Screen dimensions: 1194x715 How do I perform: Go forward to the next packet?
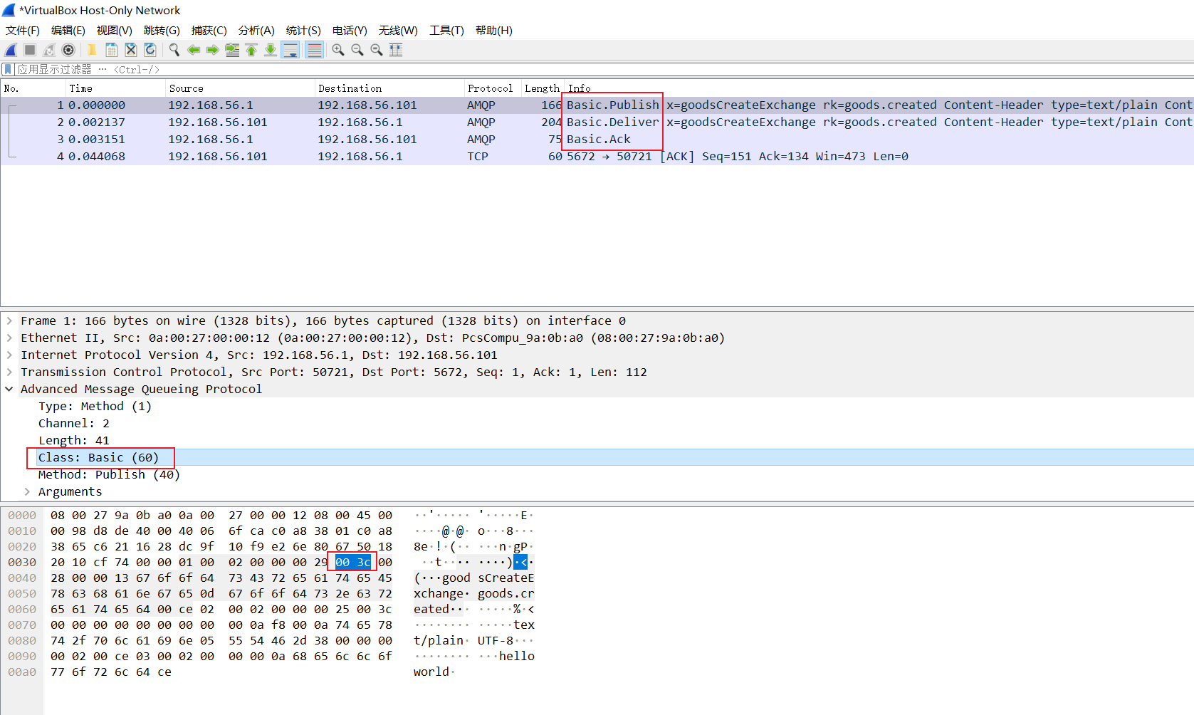(212, 50)
